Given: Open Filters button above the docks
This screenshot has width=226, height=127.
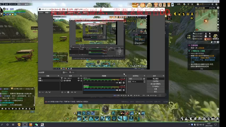Looking at the screenshot, I should [x=72, y=73].
